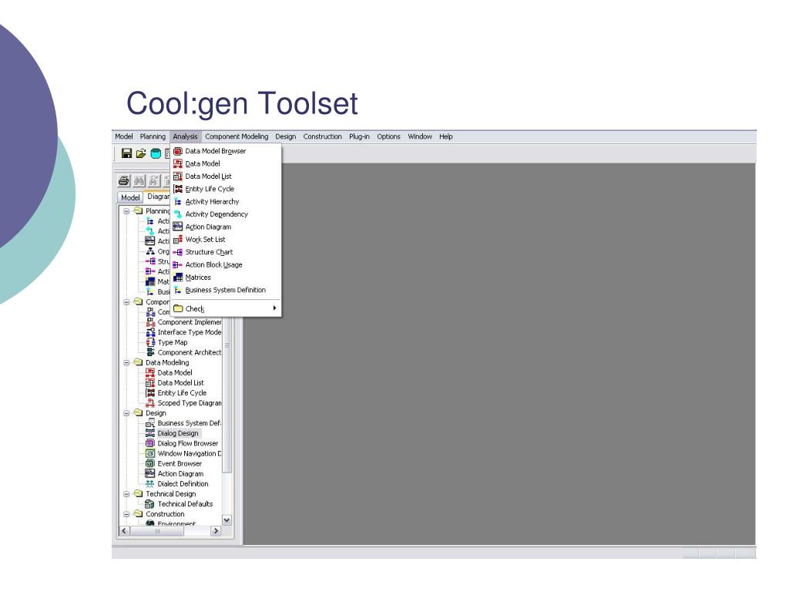Open the Model menu in the menu bar
This screenshot has height=592, width=789.
click(x=124, y=136)
